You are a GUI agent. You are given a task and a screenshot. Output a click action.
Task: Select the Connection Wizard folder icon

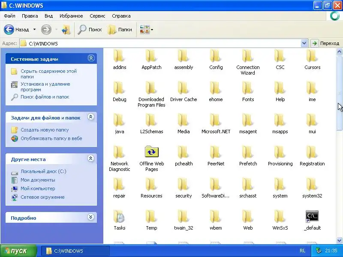click(x=248, y=56)
